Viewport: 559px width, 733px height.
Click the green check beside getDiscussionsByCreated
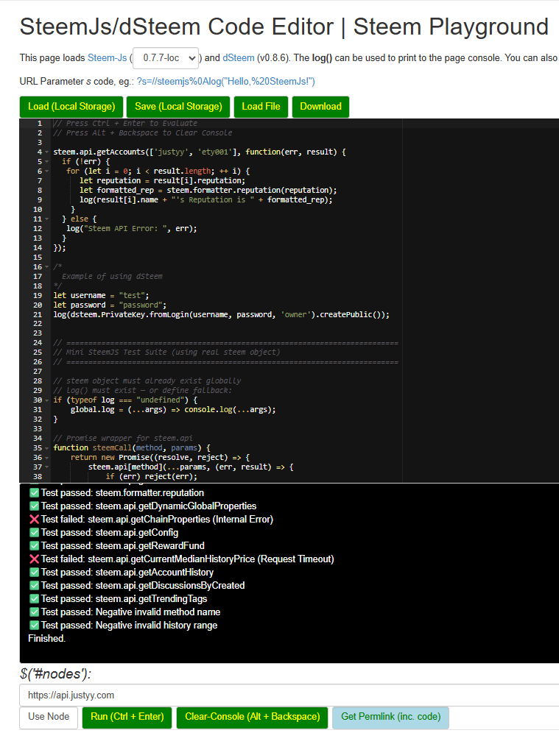pyautogui.click(x=34, y=585)
